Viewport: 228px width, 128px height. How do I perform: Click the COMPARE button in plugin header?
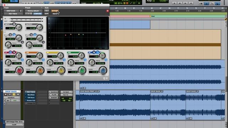pos(37,14)
